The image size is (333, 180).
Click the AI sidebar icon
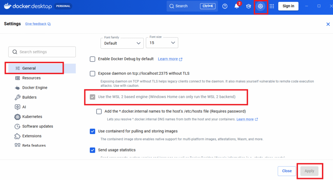pyautogui.click(x=18, y=107)
